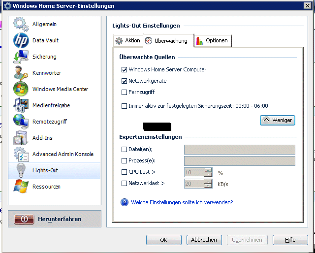Click the Lights-Out light bulb icon
315x253 pixels.
click(x=21, y=170)
